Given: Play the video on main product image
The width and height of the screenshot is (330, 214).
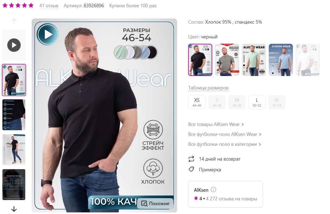Looking at the screenshot, I should point(48,34).
